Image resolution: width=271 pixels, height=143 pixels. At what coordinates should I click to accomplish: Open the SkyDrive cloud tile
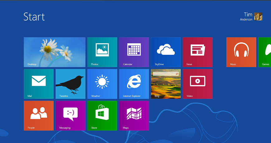(x=166, y=52)
